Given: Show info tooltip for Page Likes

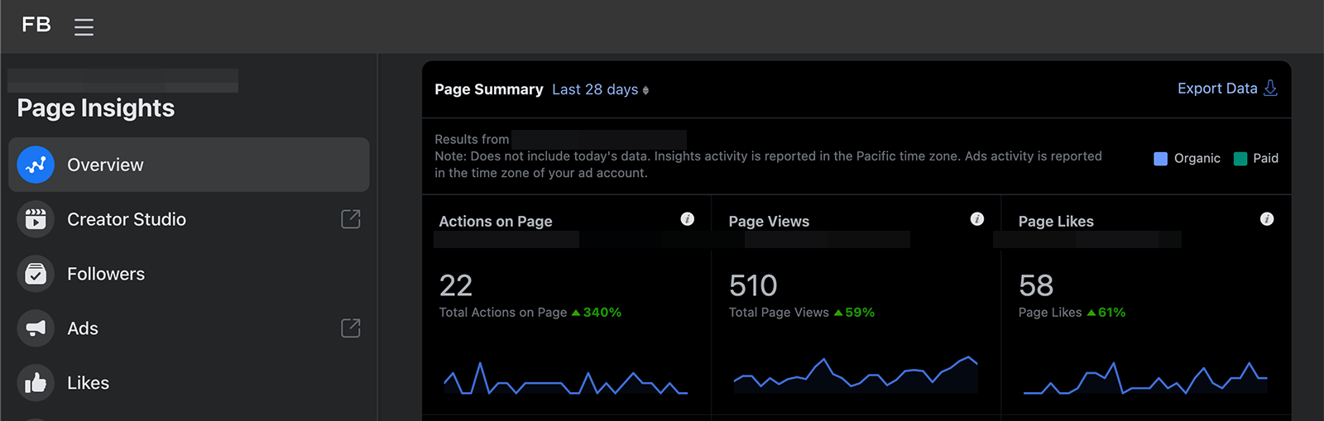Looking at the screenshot, I should point(1267,219).
